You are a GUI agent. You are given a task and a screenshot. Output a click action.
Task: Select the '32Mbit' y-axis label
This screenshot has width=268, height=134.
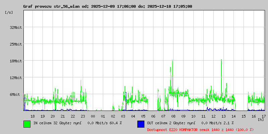[16, 27]
